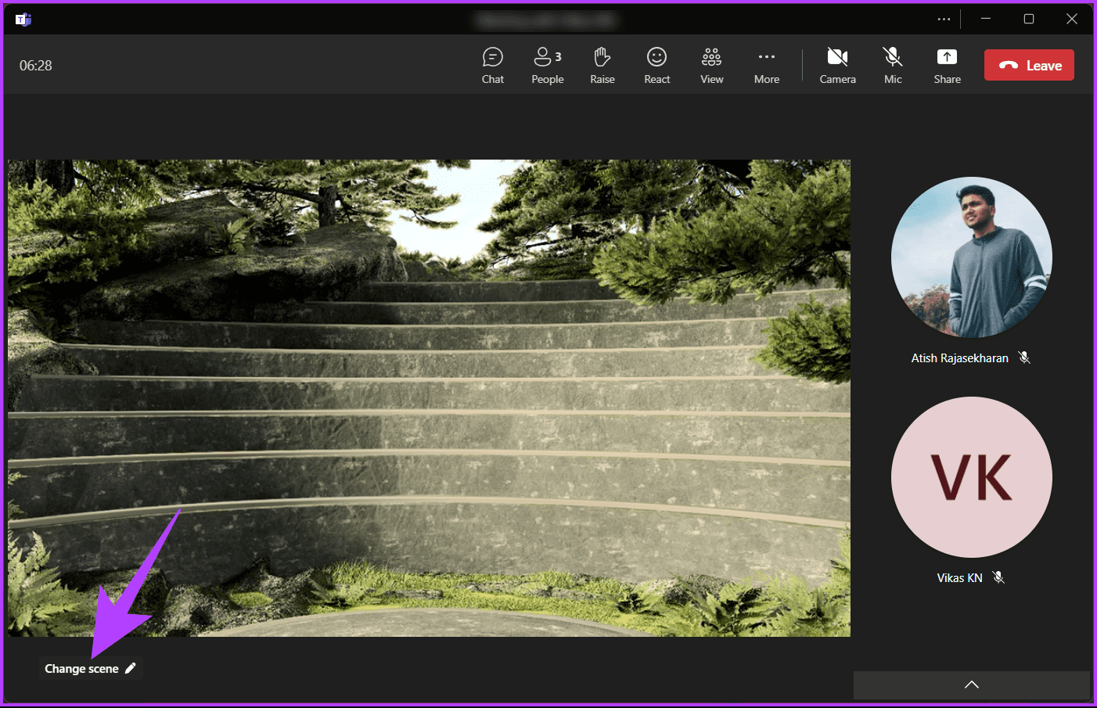Share your screen content
The height and width of the screenshot is (708, 1097).
click(x=948, y=66)
